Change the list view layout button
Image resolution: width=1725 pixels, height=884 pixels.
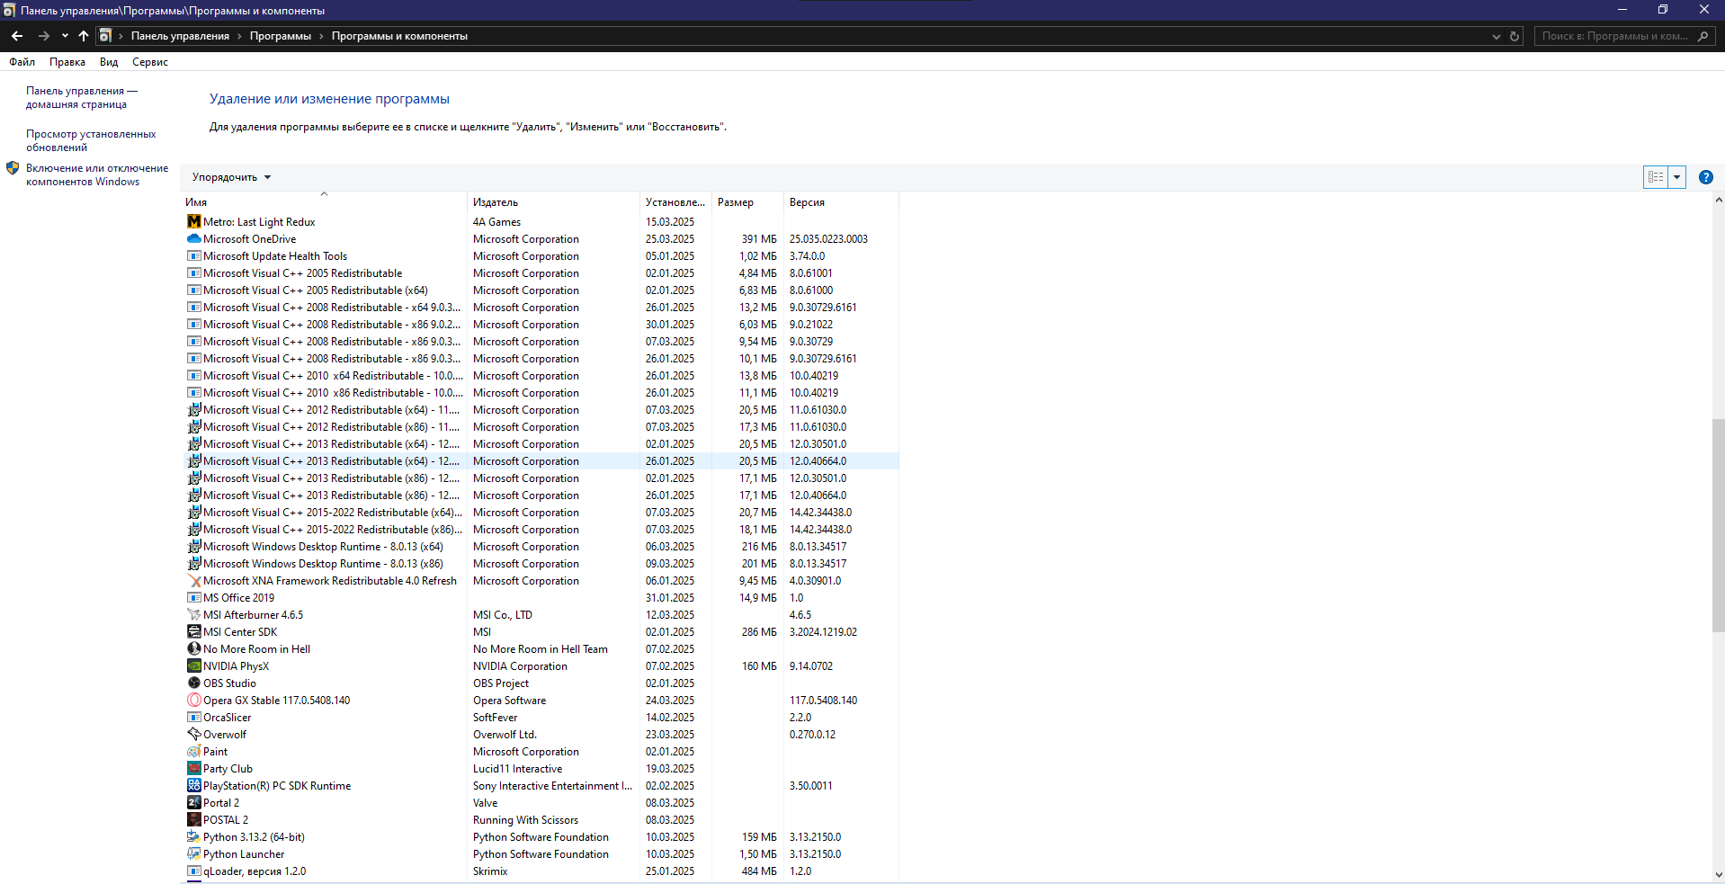pyautogui.click(x=1656, y=177)
